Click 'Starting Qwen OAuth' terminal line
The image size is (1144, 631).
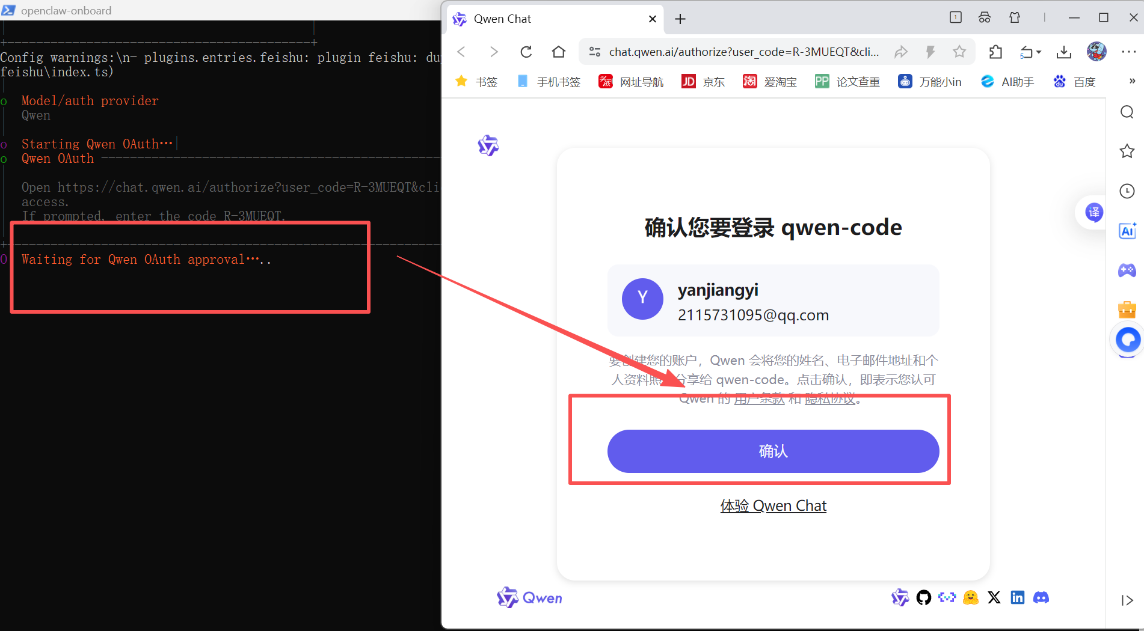coord(97,144)
